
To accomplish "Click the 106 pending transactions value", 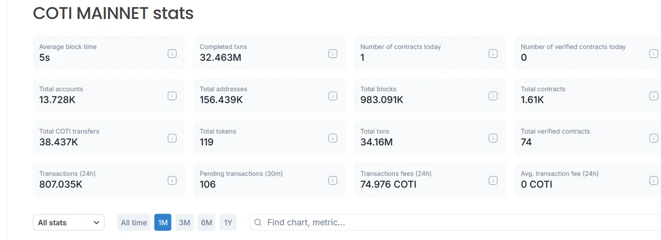I will click(x=208, y=184).
